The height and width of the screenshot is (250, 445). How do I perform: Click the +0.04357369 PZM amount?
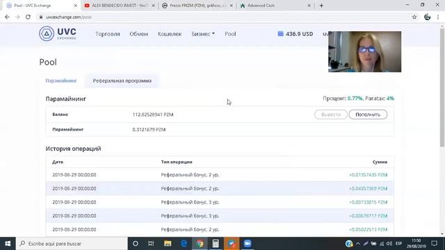coord(368,188)
